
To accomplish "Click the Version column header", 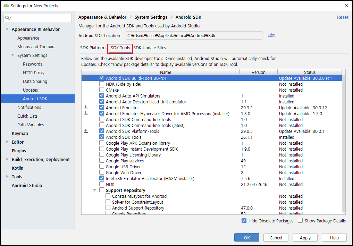I will point(259,72).
